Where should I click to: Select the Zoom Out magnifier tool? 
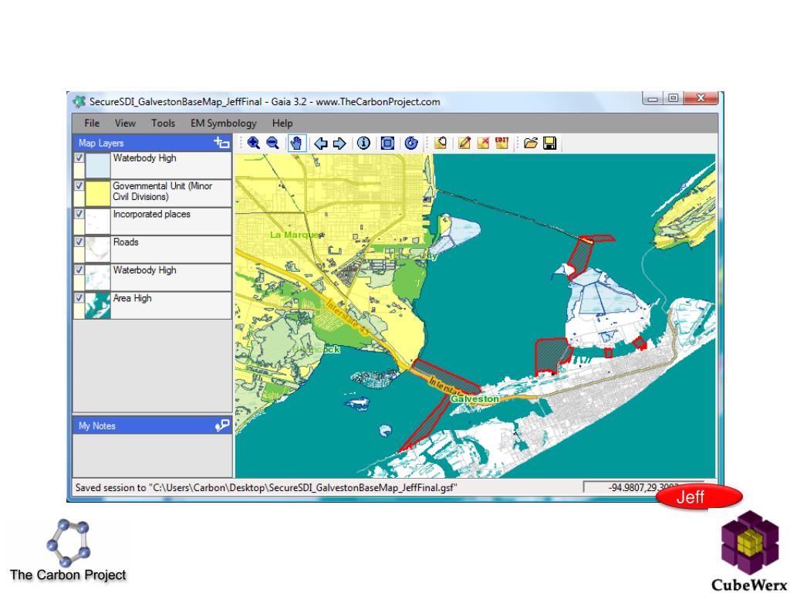coord(272,143)
